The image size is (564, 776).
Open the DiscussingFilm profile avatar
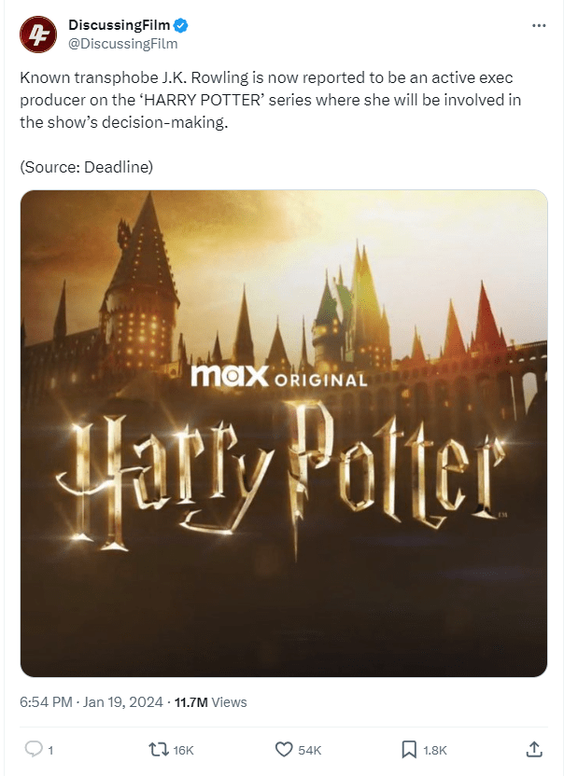(38, 35)
